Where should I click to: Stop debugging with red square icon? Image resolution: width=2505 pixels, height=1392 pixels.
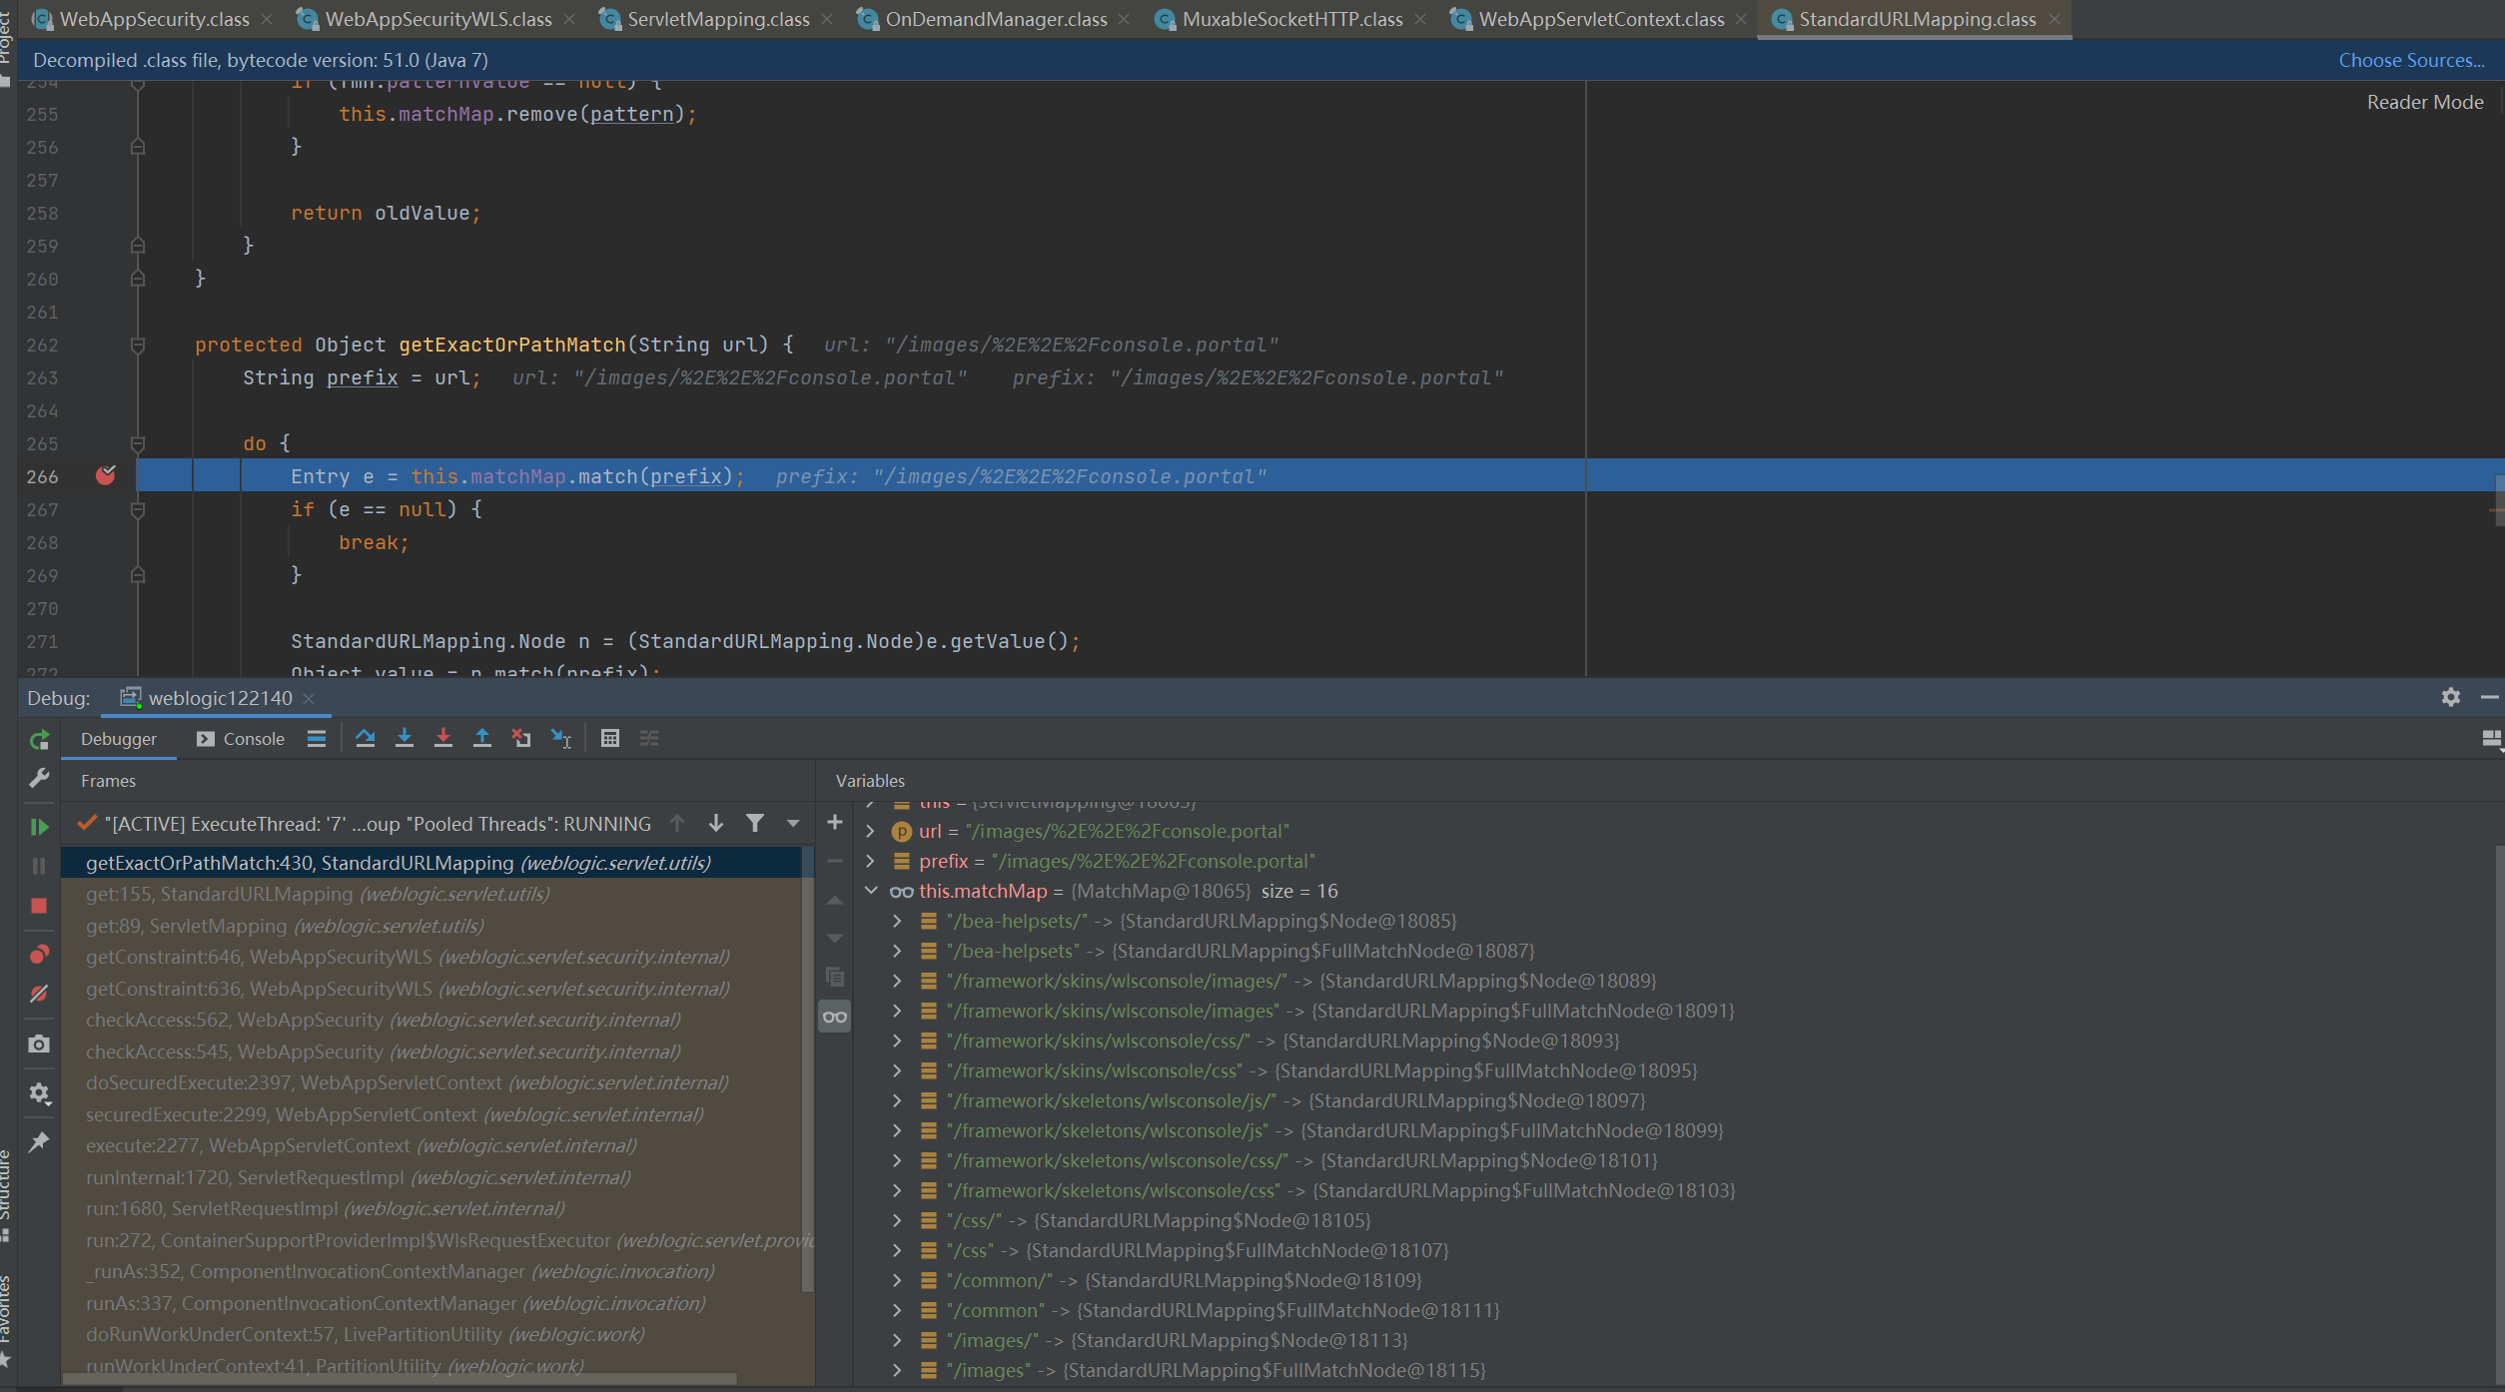(39, 906)
